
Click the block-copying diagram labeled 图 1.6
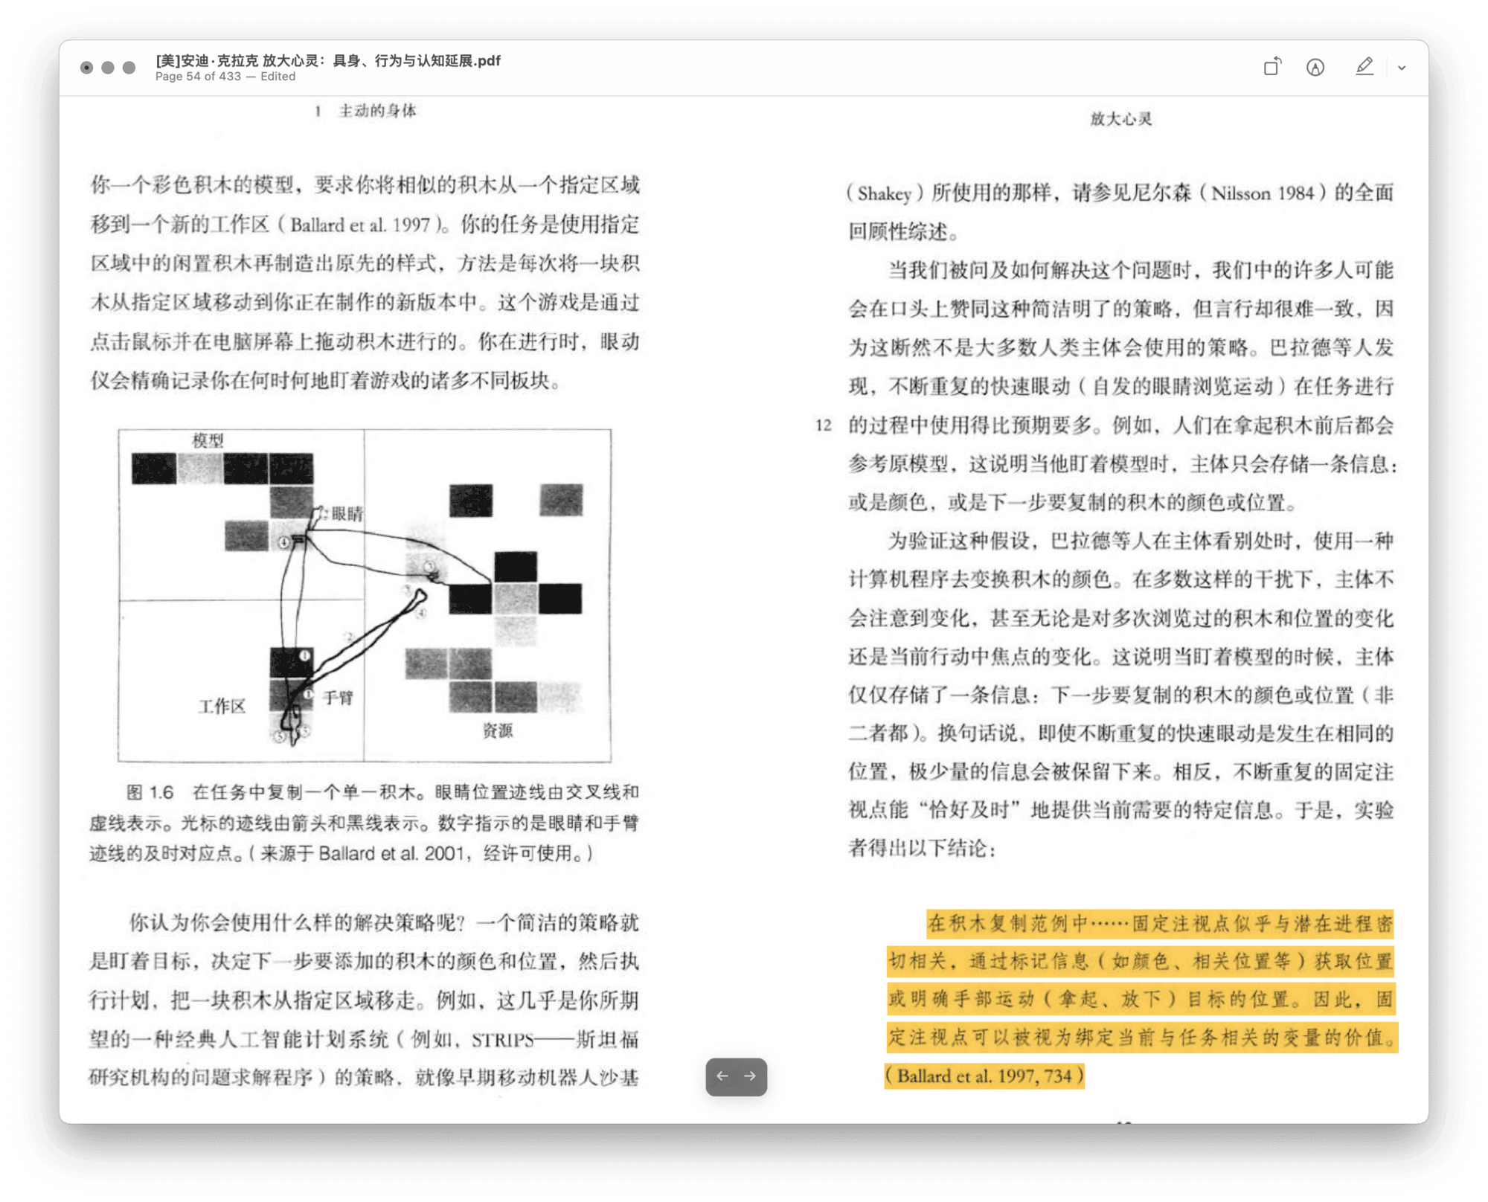365,595
